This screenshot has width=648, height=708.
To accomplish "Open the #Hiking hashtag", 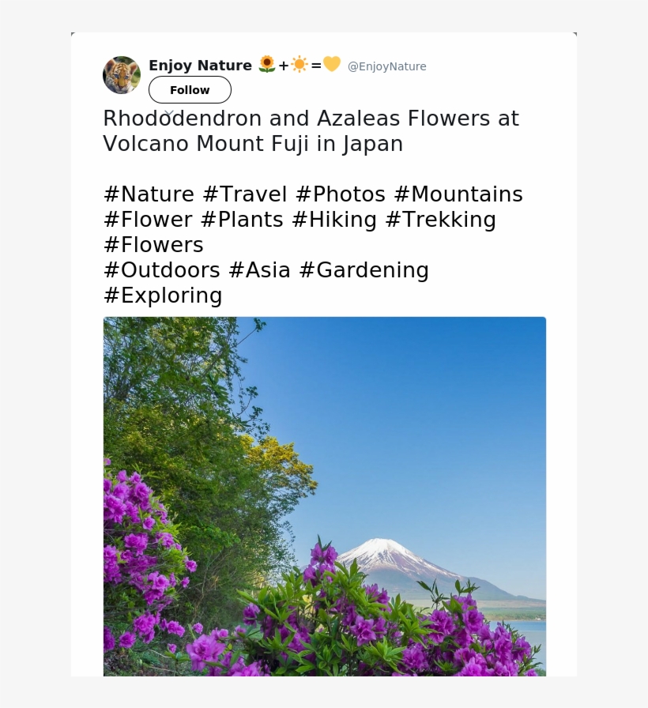I will (337, 219).
